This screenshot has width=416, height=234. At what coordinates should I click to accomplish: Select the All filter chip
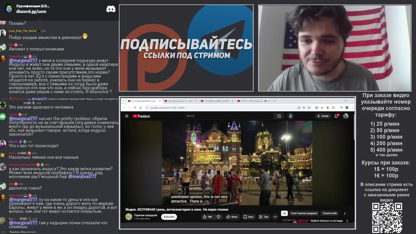pos(284,213)
